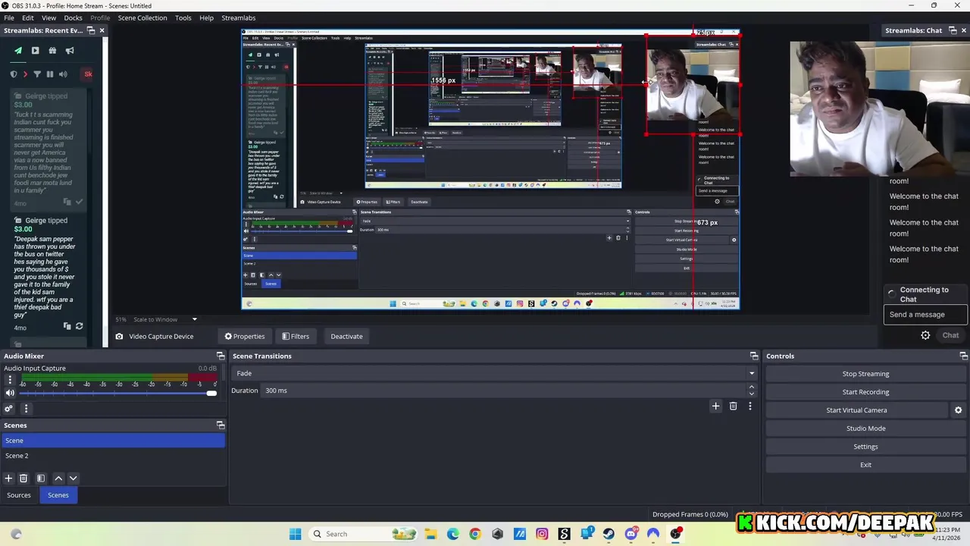Move the selected scene down

tap(74, 479)
